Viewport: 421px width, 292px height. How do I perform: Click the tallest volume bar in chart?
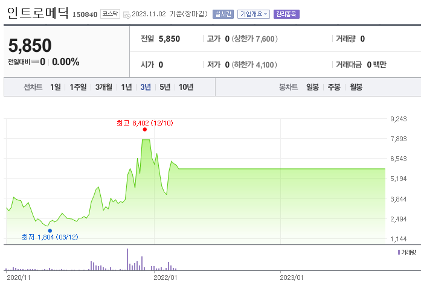click(127, 259)
